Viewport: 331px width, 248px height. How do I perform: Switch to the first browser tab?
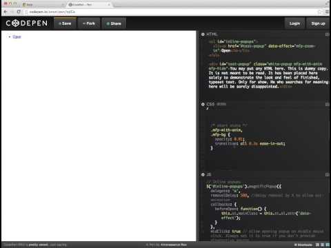(43, 4)
